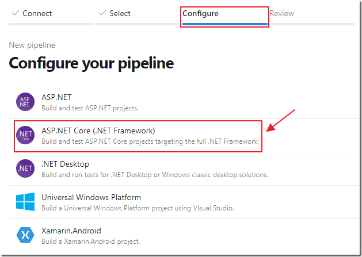The width and height of the screenshot is (362, 257).
Task: Choose the Xamarin.Android template title
Action: [x=71, y=231]
